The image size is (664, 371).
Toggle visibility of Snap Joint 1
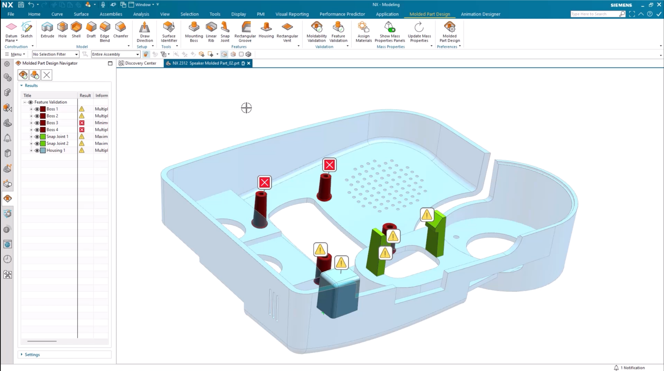[x=37, y=136]
